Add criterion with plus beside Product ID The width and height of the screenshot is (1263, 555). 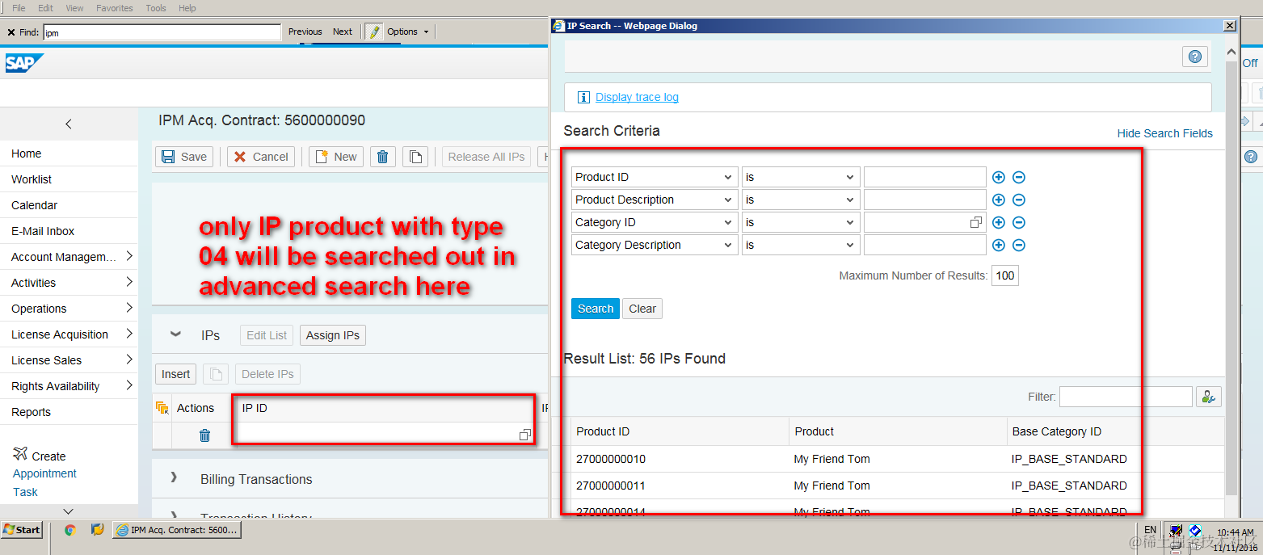pos(998,177)
